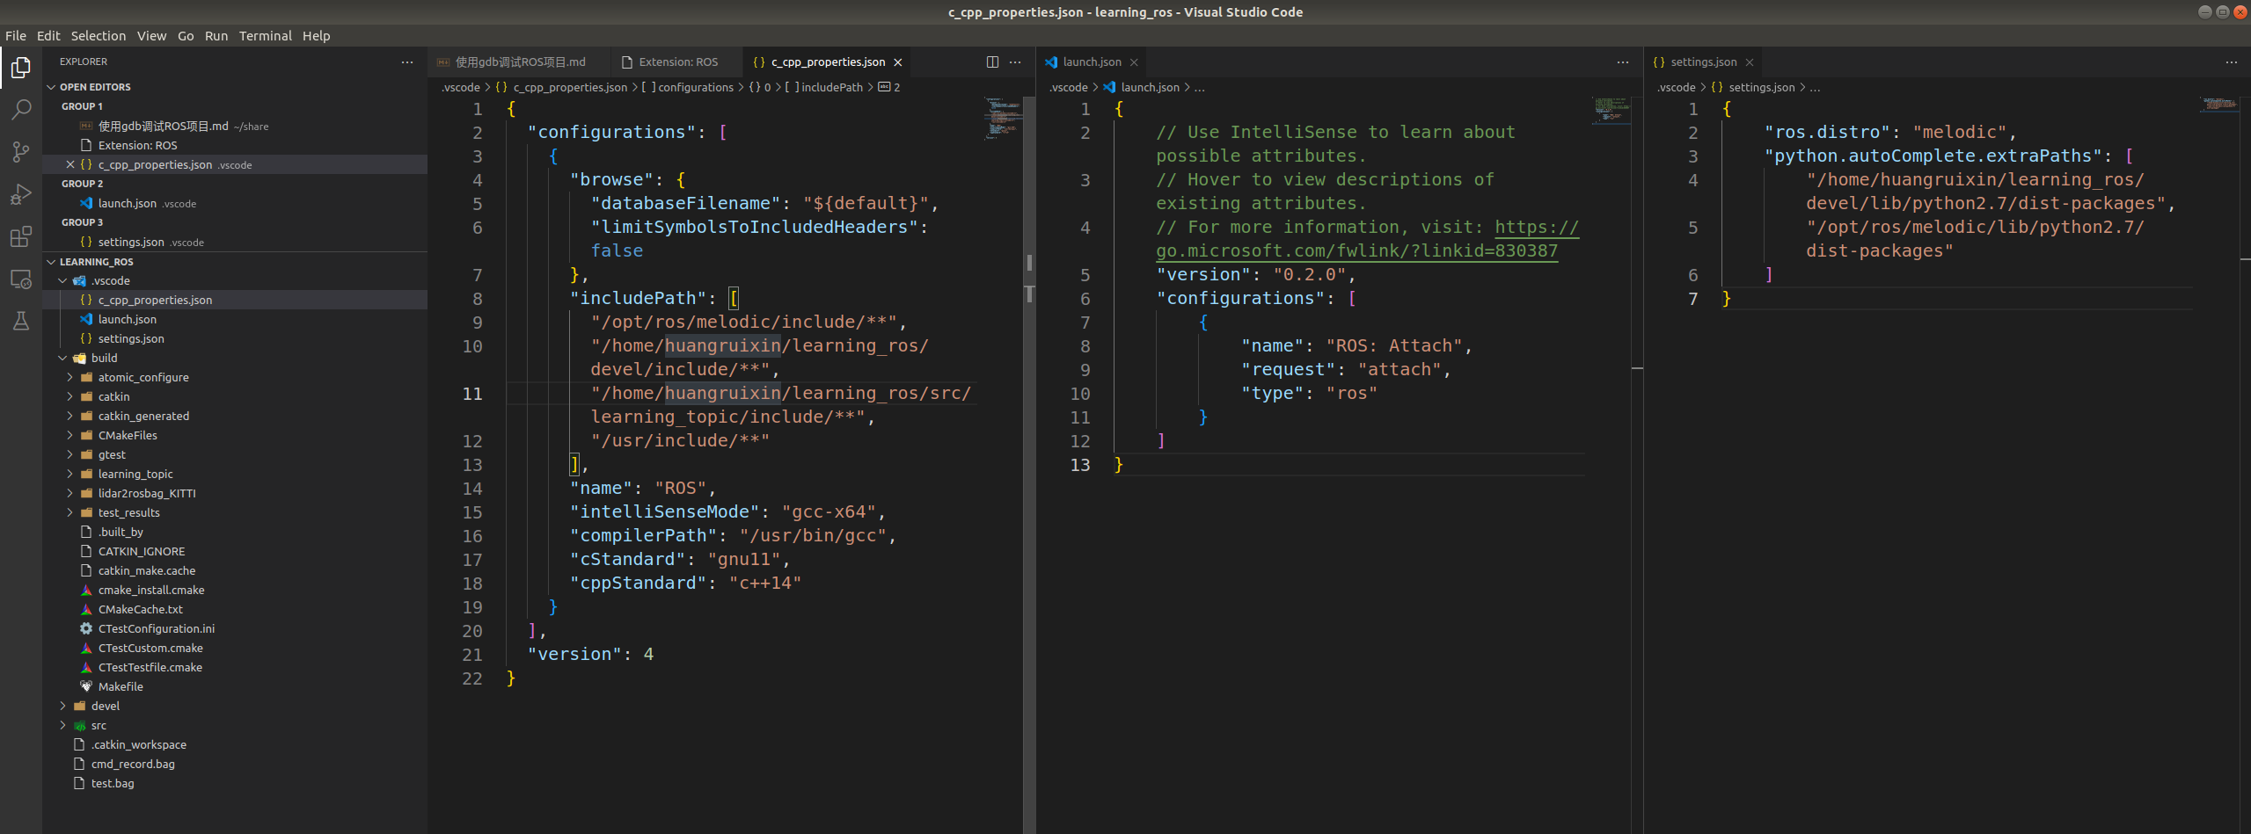Expand the learning_topic folder

(x=70, y=474)
